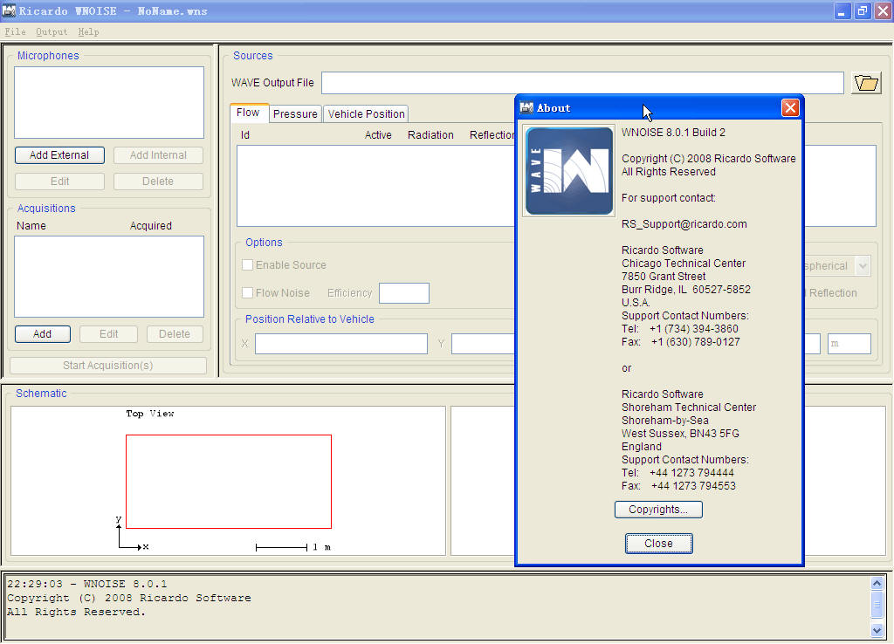Open the Help menu
Screen dimensions: 894x644
(88, 32)
